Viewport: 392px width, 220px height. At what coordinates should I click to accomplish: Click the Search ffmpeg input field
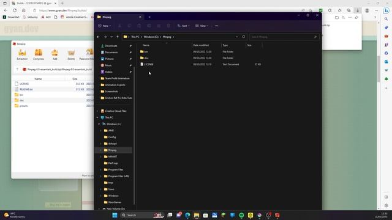click(x=284, y=37)
